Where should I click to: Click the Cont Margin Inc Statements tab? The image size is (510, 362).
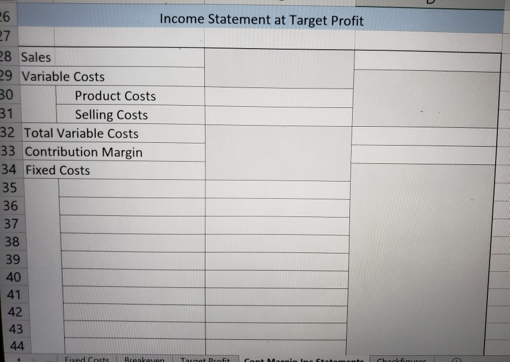pos(301,359)
